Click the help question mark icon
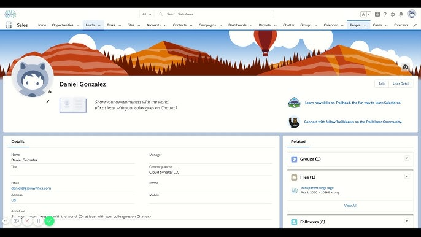Viewport: 421px width, 237px height. coord(385,14)
